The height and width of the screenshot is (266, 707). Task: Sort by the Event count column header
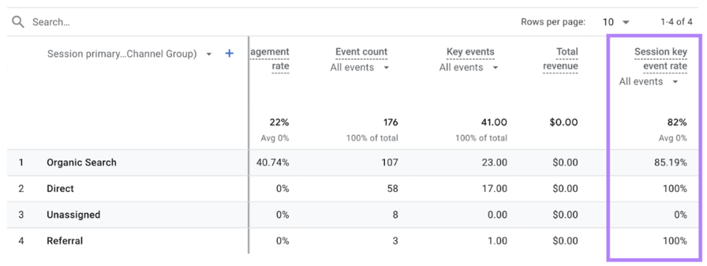[361, 52]
